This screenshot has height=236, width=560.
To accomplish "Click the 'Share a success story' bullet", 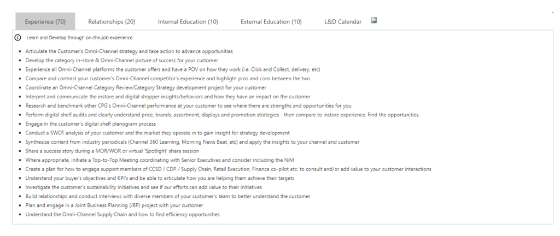I will coord(112,151).
